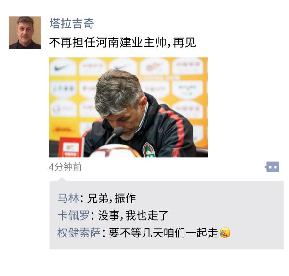The width and height of the screenshot is (289, 276).
Task: Open commenter 卡佩罗's profile
Action: pos(73,215)
